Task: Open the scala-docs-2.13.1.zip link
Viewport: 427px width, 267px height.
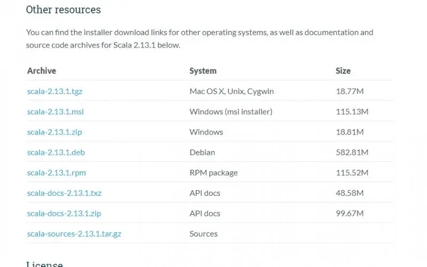Action: tap(64, 213)
